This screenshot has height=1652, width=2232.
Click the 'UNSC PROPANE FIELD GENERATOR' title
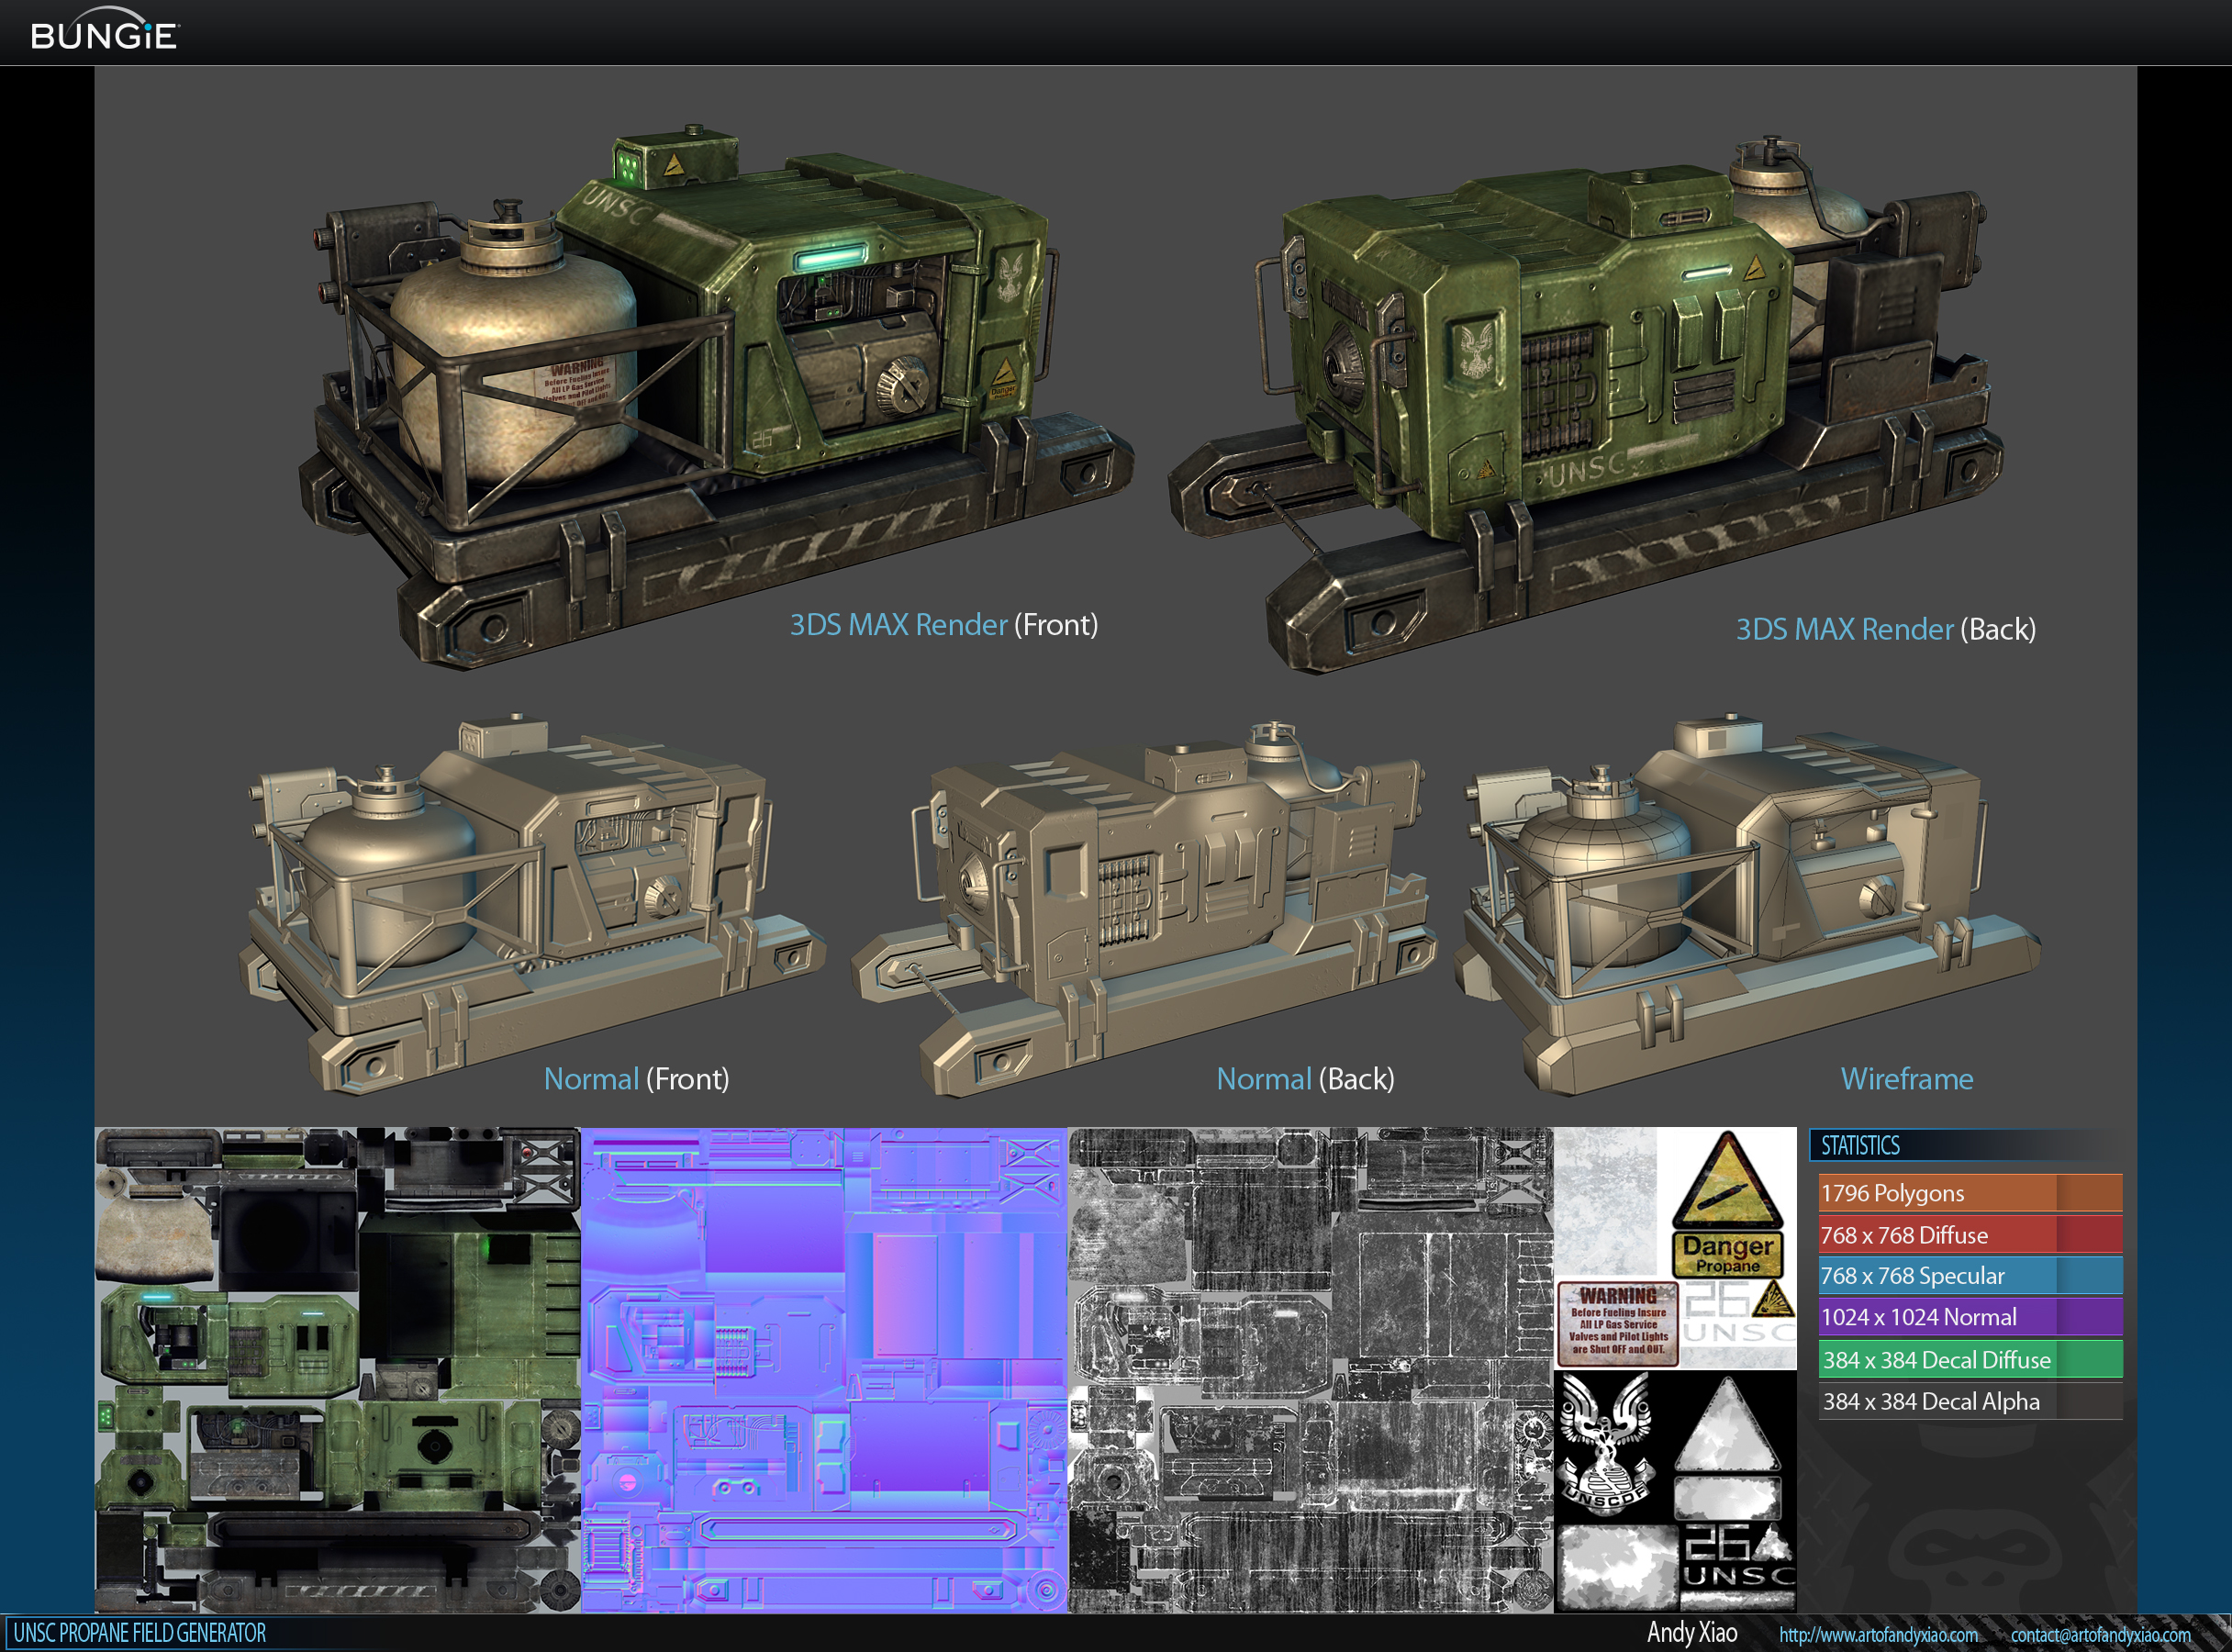(140, 1633)
